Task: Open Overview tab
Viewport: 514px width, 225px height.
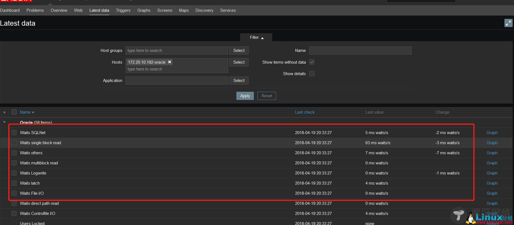Action: 59,10
